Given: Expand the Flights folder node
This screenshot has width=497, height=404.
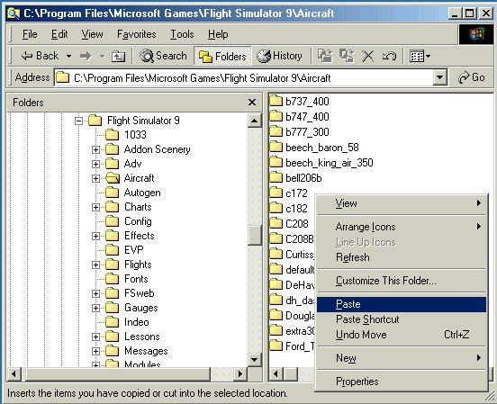Looking at the screenshot, I should pyautogui.click(x=95, y=265).
